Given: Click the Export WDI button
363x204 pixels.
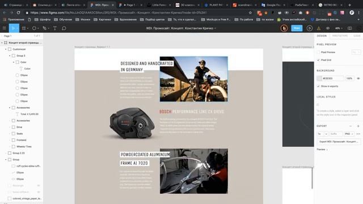Looking at the screenshot, I should point(339,142).
